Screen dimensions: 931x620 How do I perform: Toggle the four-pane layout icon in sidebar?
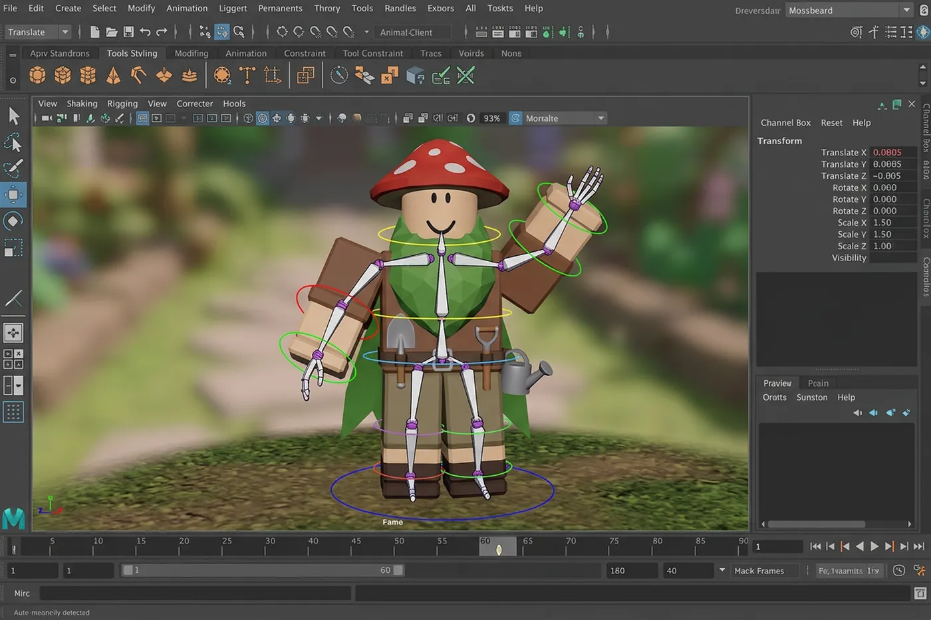(13, 359)
